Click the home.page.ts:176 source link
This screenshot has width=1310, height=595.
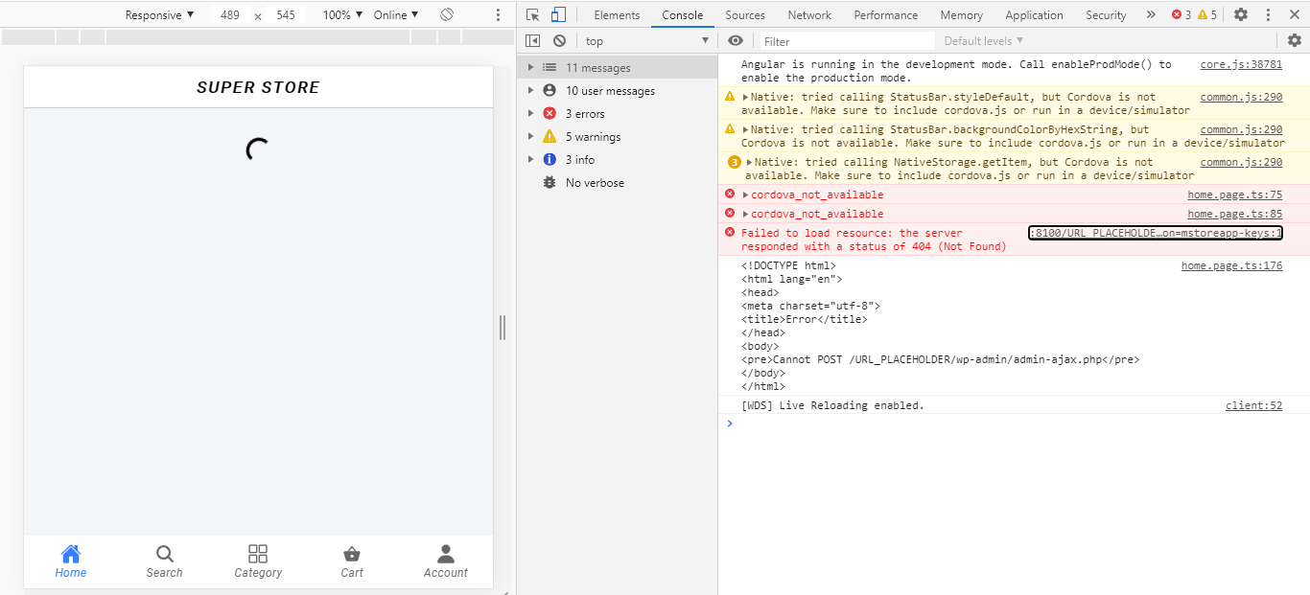coord(1231,265)
